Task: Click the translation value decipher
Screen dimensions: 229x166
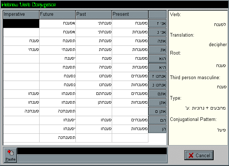Action: 218,45
